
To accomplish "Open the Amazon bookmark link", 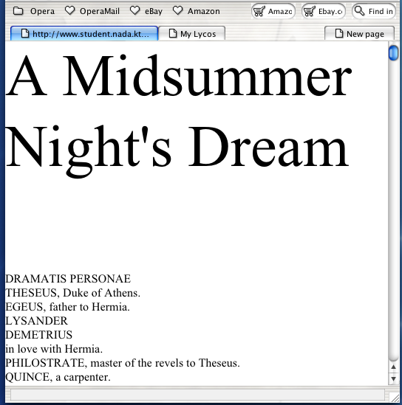I will [x=204, y=11].
